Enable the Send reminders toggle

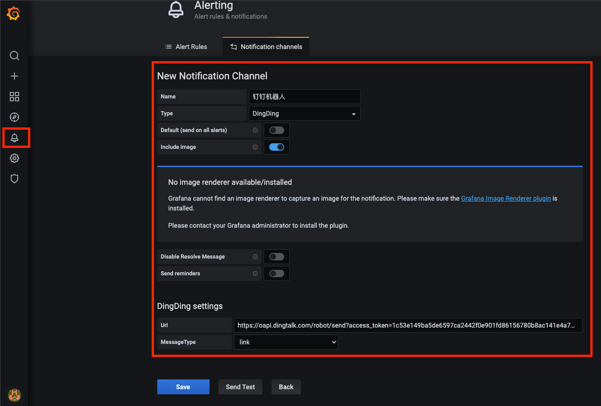coord(277,273)
